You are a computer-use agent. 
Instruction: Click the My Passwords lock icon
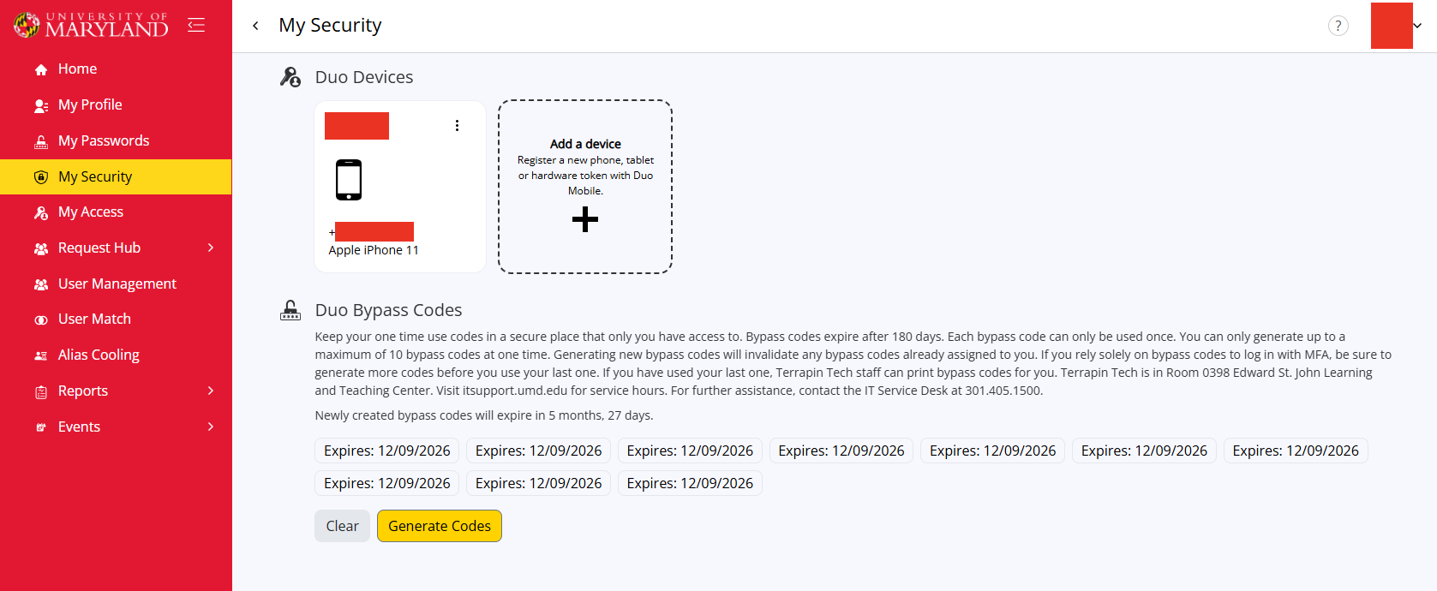41,141
